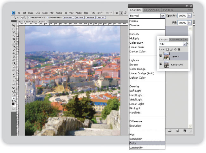Enable Resize Windows To Fit checkbox
Image resolution: width=206 pixels, height=153 pixels.
29,18
